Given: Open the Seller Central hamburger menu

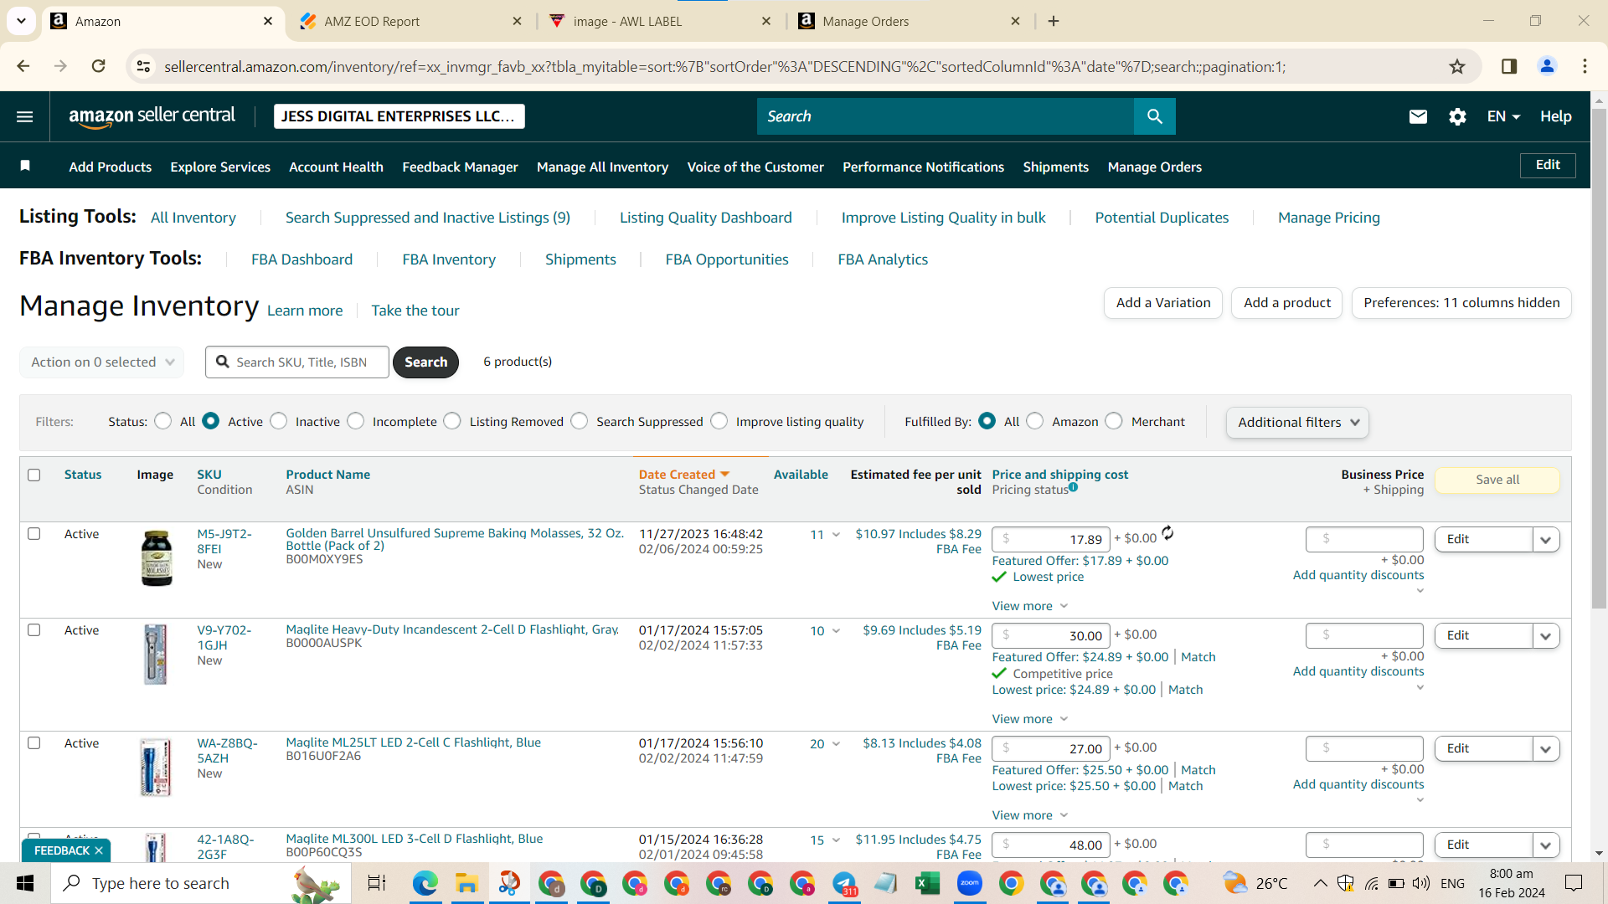Looking at the screenshot, I should [25, 116].
